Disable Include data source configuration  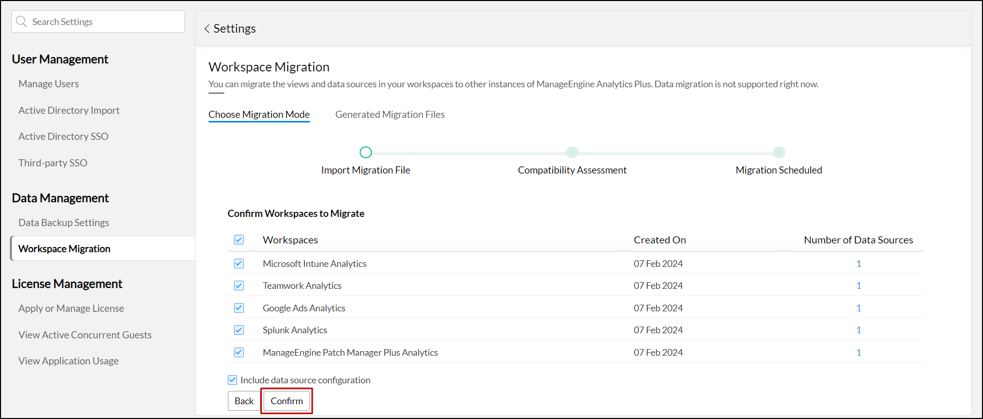pos(232,380)
